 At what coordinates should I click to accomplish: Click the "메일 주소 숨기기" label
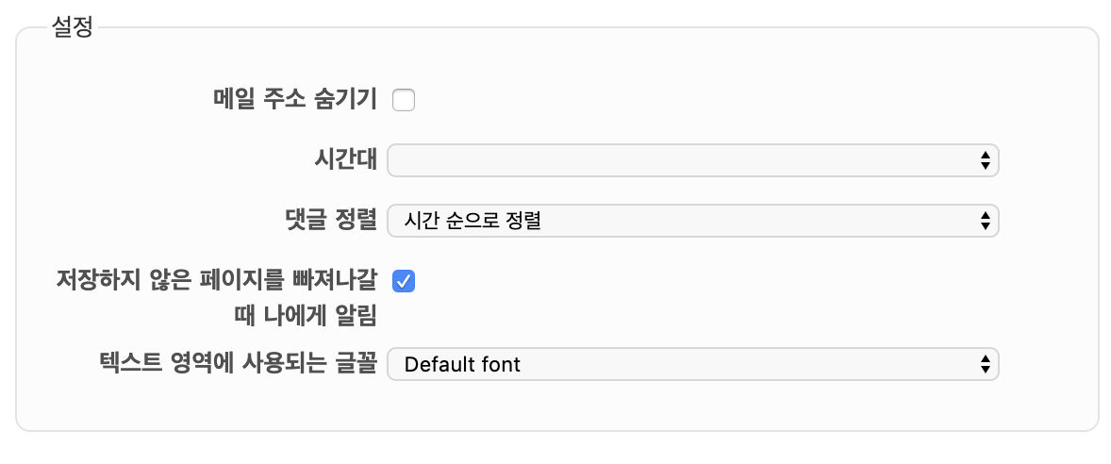point(295,99)
